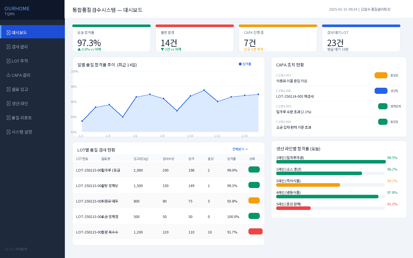
Task: Click the icon beside 품질 리포트
Action: click(x=8, y=118)
